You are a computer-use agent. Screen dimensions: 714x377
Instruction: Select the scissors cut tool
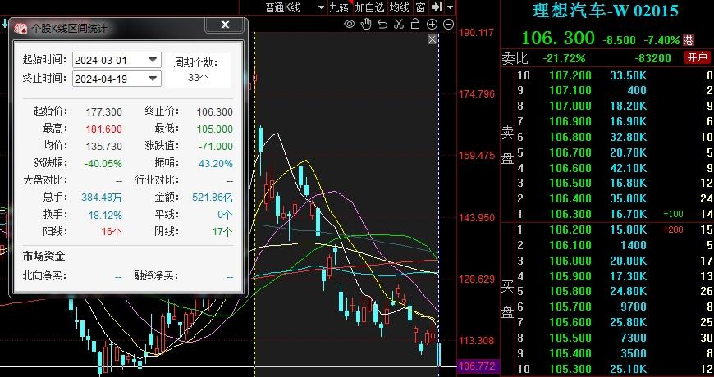[399, 24]
